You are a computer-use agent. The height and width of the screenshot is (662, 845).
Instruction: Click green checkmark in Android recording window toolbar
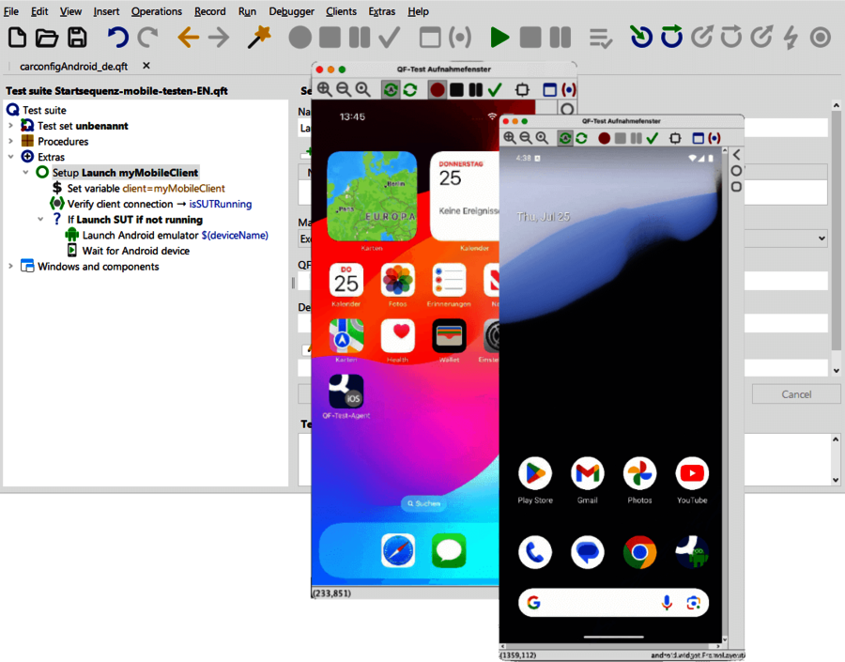652,138
